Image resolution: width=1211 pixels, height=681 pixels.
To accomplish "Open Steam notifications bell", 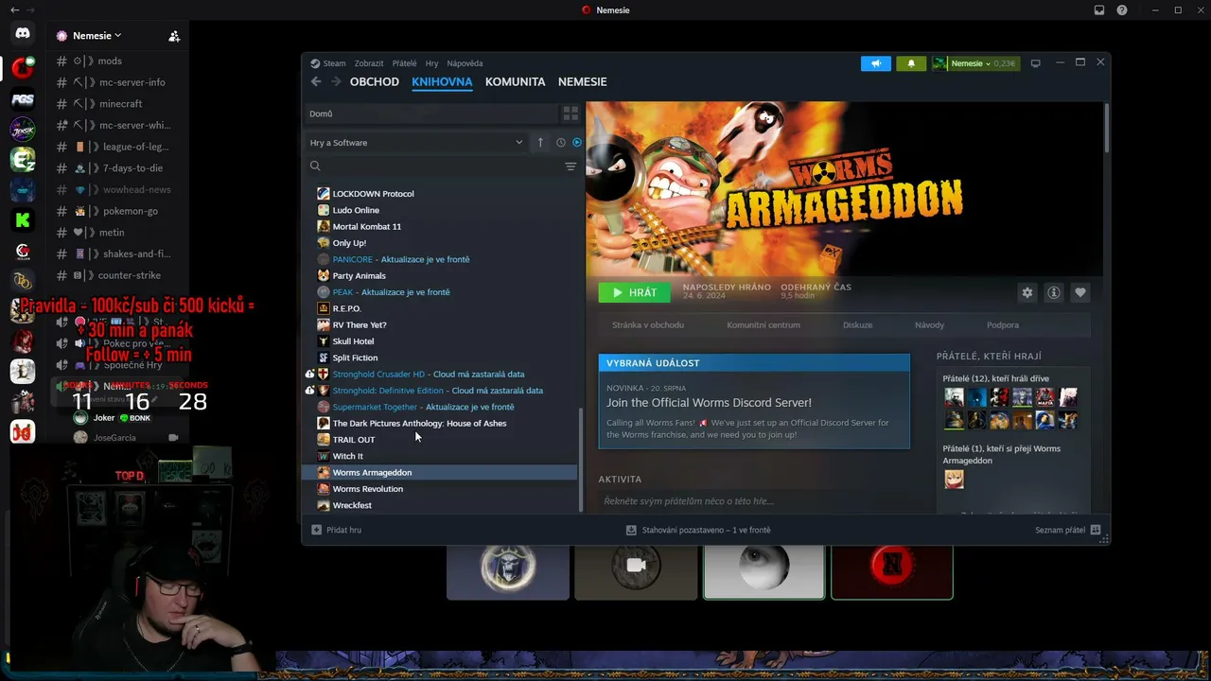I will tap(911, 63).
